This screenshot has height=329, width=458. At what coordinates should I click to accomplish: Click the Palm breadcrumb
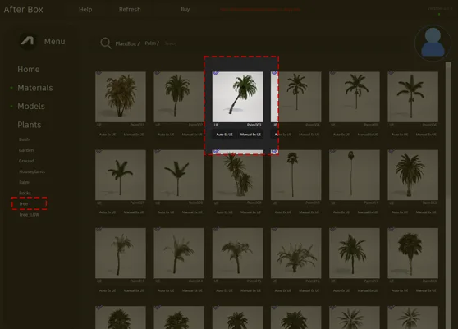pyautogui.click(x=152, y=43)
